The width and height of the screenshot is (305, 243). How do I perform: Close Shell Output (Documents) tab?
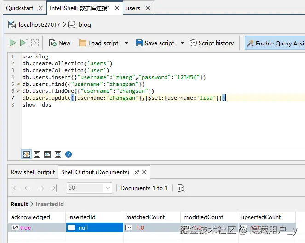[144, 172]
